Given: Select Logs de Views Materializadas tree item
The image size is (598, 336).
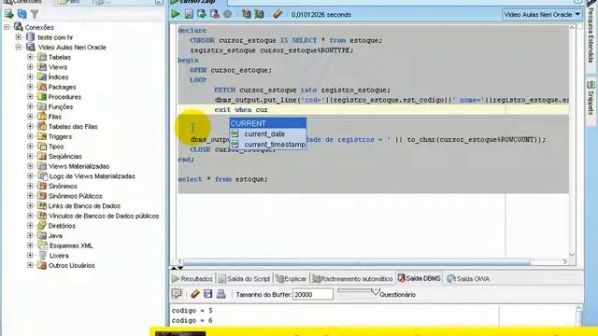Looking at the screenshot, I should click(92, 176).
